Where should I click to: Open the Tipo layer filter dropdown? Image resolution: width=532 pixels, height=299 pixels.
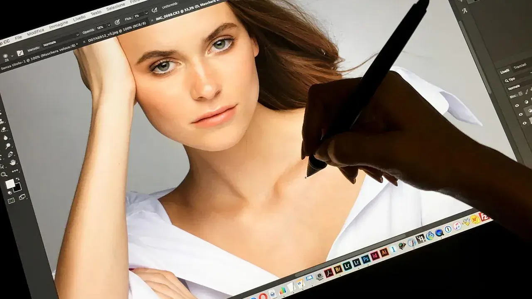(x=517, y=78)
